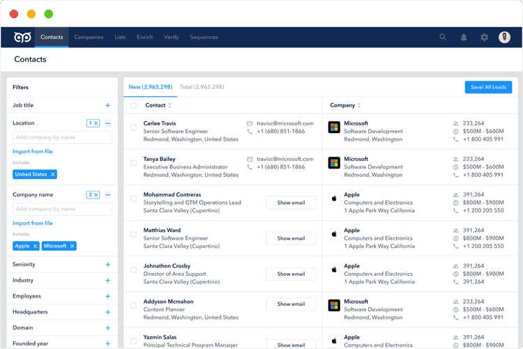This screenshot has width=523, height=349.
Task: Select Carlee Travis checkbox
Action: [134, 127]
